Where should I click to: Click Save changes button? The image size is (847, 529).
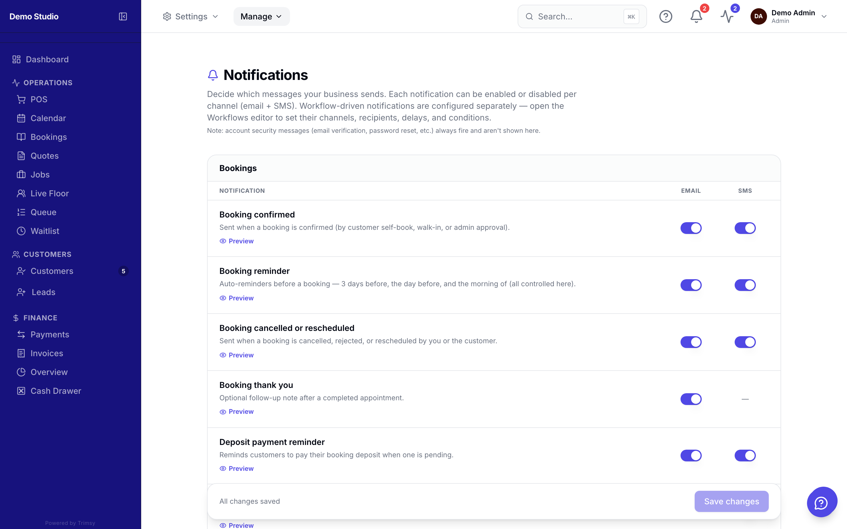[x=731, y=501]
